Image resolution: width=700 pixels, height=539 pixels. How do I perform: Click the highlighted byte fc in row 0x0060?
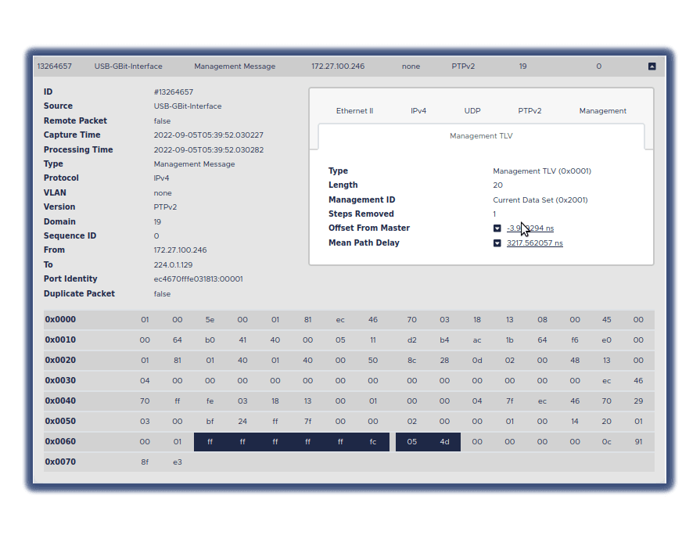[x=373, y=442]
